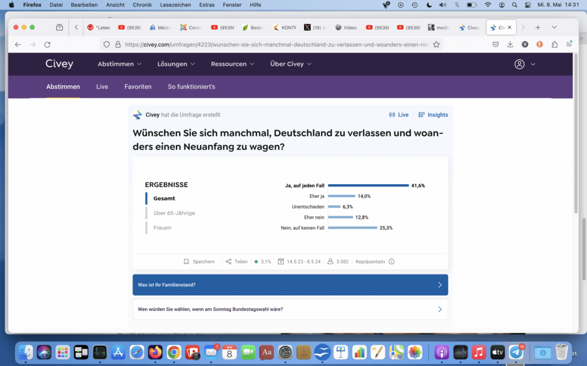The width and height of the screenshot is (587, 366).
Task: Click the Speichern bookmark icon
Action: (186, 261)
